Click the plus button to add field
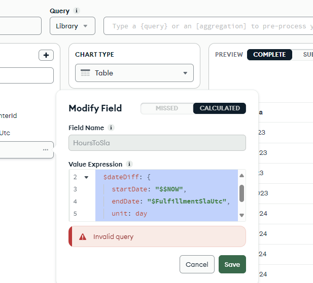Viewport: 313px width, 283px height. (46, 55)
